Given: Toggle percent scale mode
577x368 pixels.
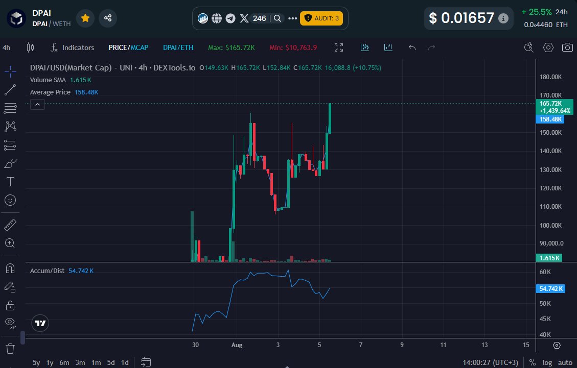Looking at the screenshot, I should (x=533, y=362).
